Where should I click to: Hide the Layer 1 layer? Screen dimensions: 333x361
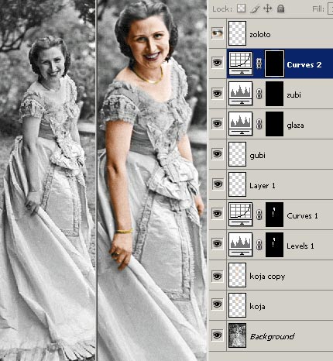218,184
